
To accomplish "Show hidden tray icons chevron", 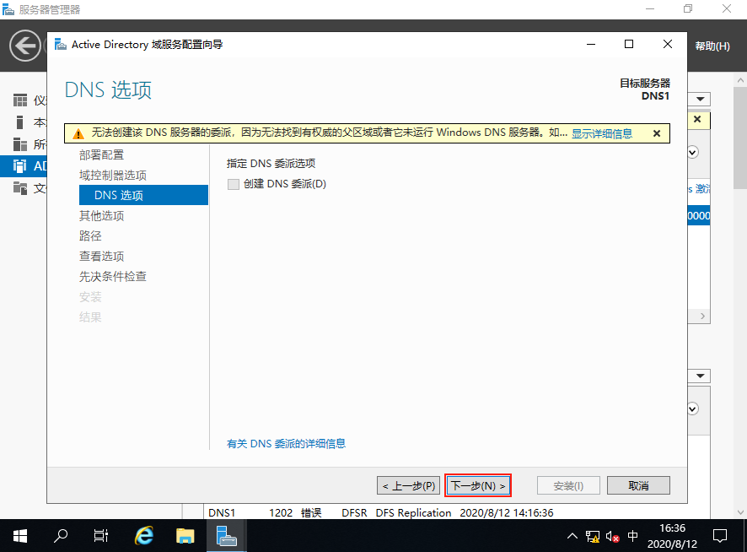I will tap(572, 536).
